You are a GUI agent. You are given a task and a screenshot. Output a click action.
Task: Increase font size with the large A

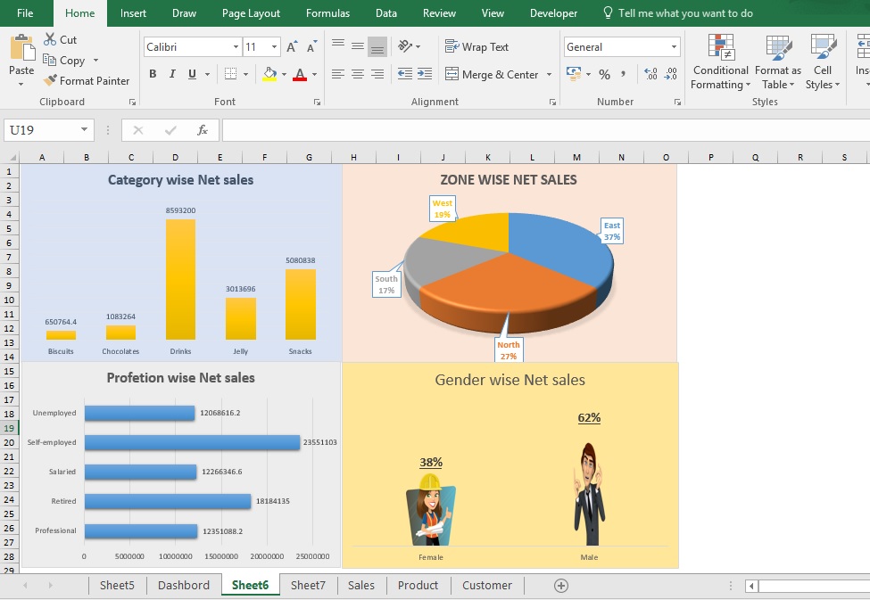pyautogui.click(x=292, y=47)
